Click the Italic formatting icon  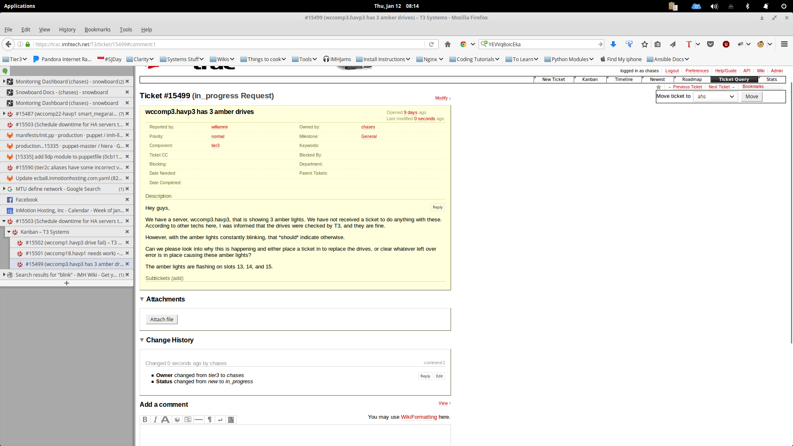click(x=155, y=420)
